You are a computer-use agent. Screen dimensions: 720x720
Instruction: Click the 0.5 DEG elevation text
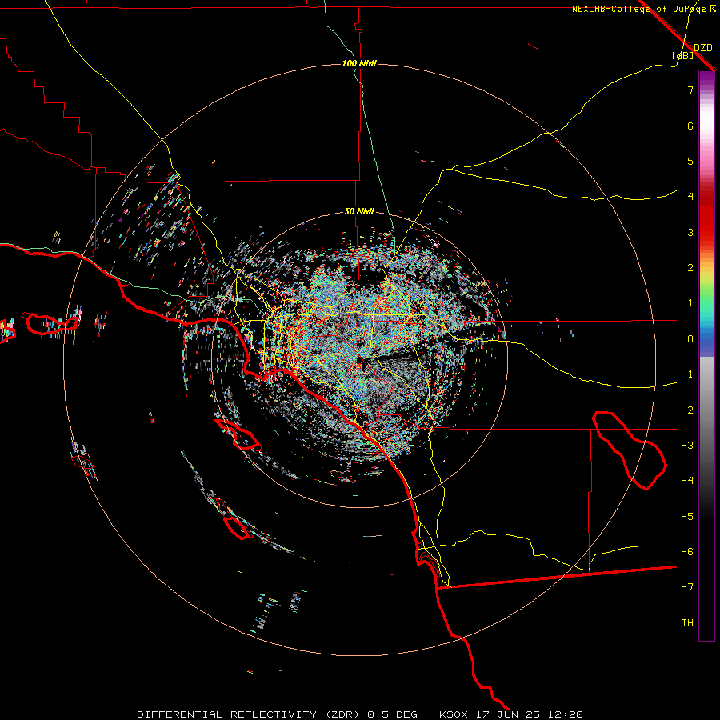(x=393, y=714)
